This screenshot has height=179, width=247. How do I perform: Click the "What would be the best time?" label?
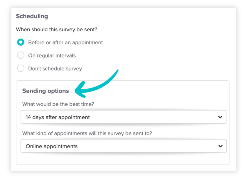58,104
